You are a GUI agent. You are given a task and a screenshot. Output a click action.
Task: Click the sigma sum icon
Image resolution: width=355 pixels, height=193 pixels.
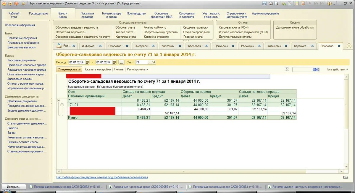click(287, 69)
